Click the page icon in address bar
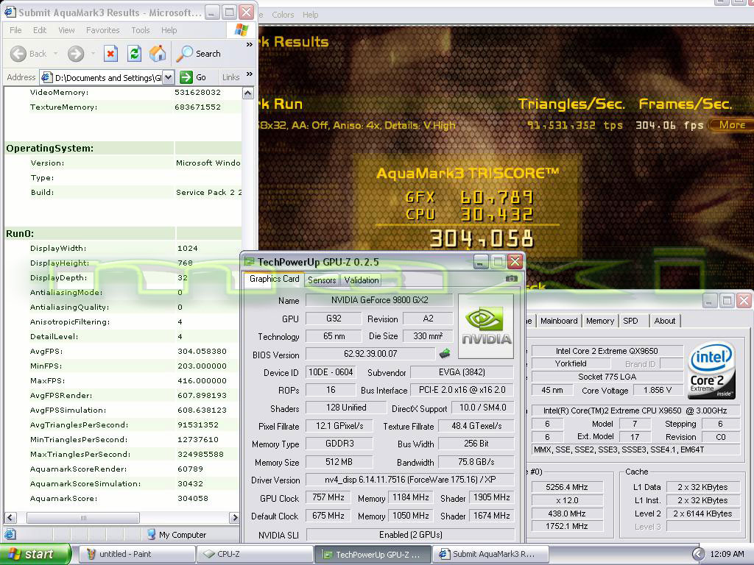754x565 pixels. 46,77
